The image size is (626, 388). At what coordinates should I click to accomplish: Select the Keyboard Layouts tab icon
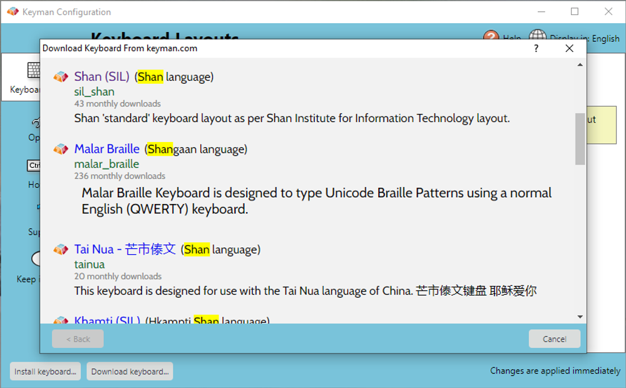coord(34,70)
